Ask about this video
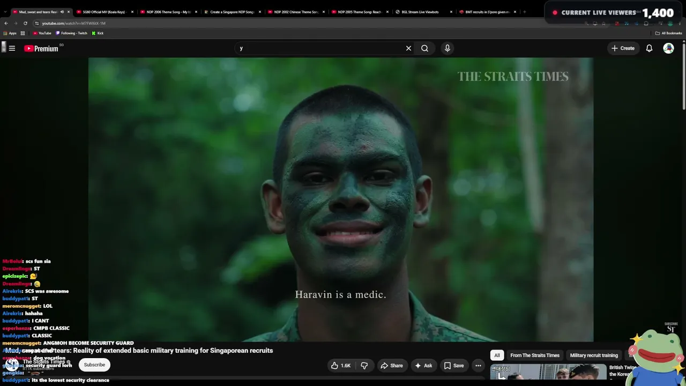This screenshot has width=686, height=386. 423,366
